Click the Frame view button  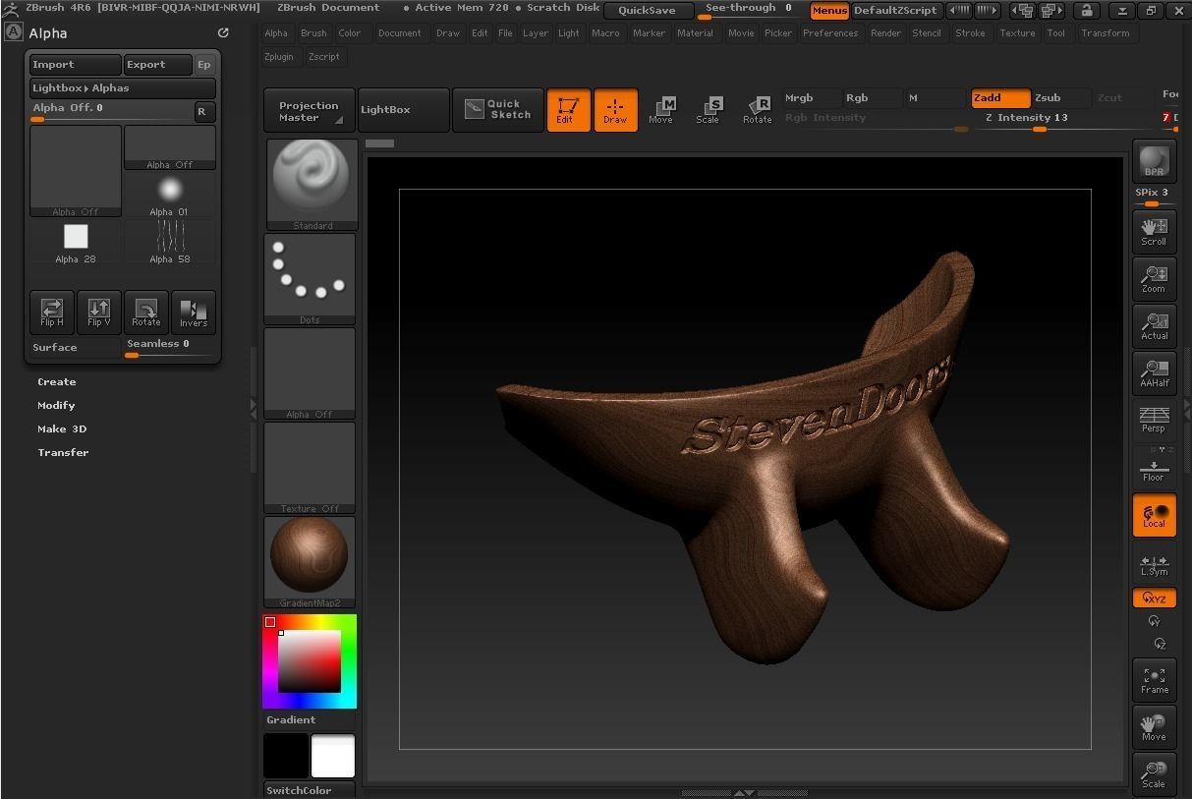click(x=1154, y=679)
